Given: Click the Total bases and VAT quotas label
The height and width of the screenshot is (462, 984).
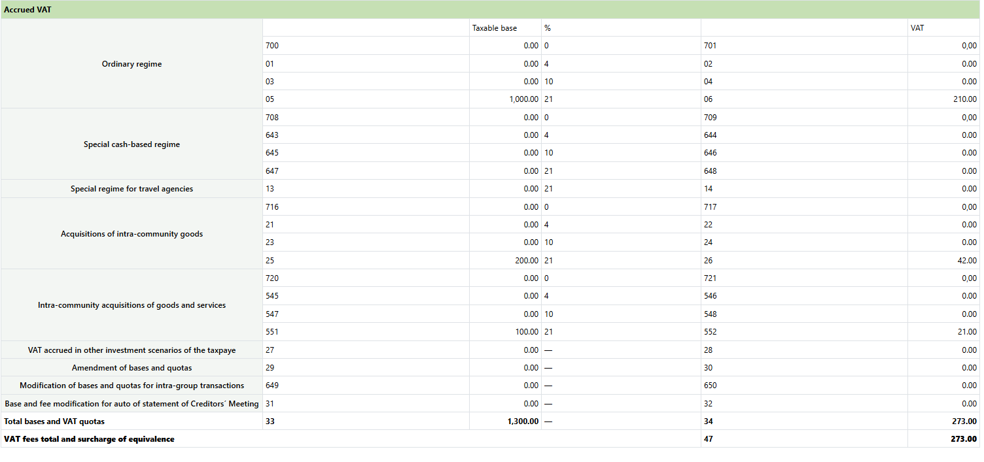Looking at the screenshot, I should (x=54, y=421).
